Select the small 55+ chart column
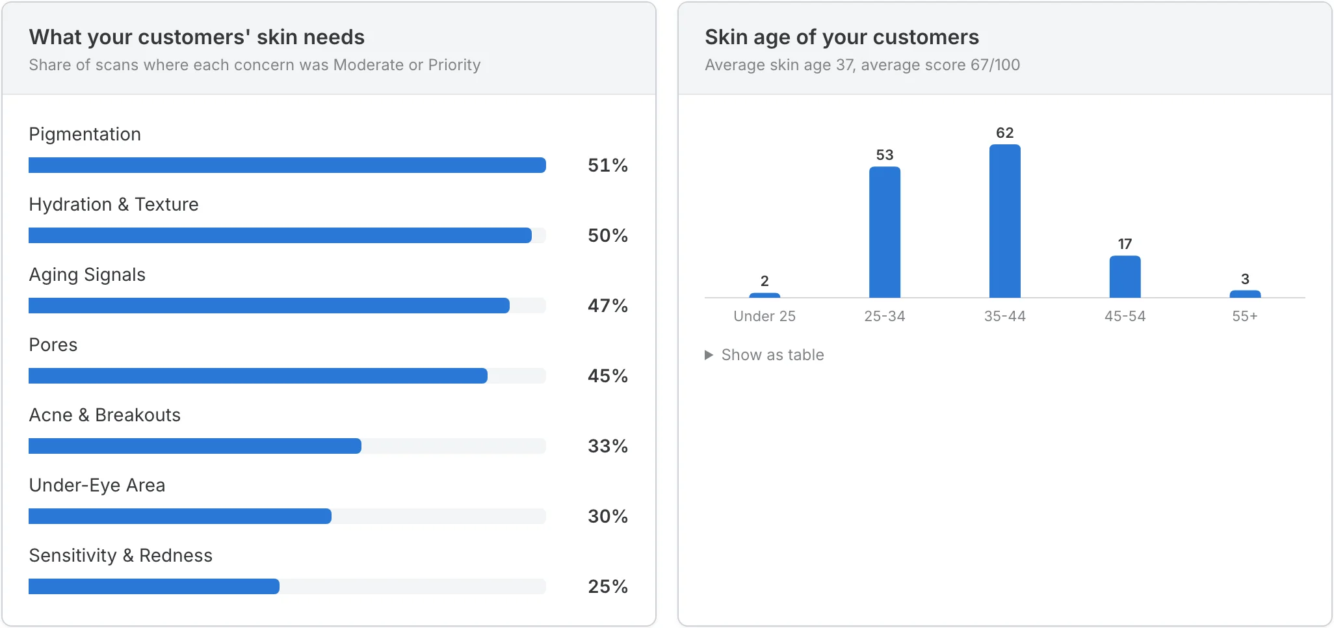Screen dimensions: 1334x628 (1245, 294)
